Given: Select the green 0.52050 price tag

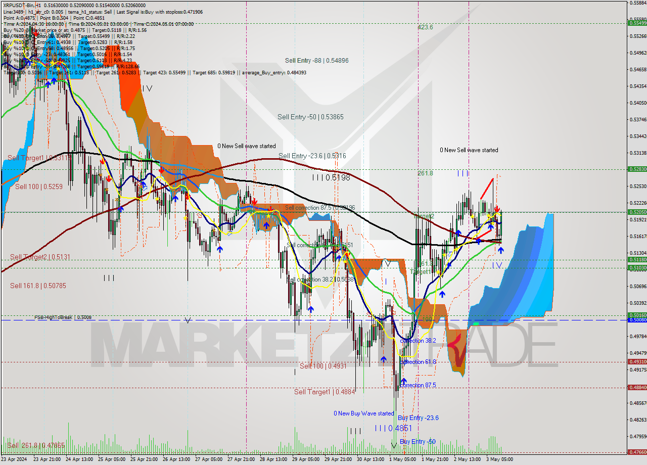Looking at the screenshot, I should click(x=637, y=212).
